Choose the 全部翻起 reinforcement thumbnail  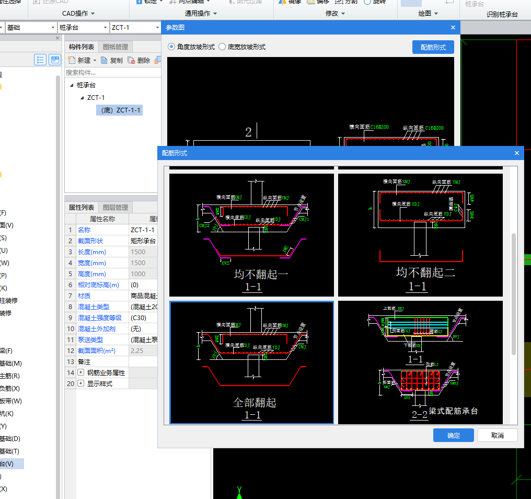click(251, 362)
